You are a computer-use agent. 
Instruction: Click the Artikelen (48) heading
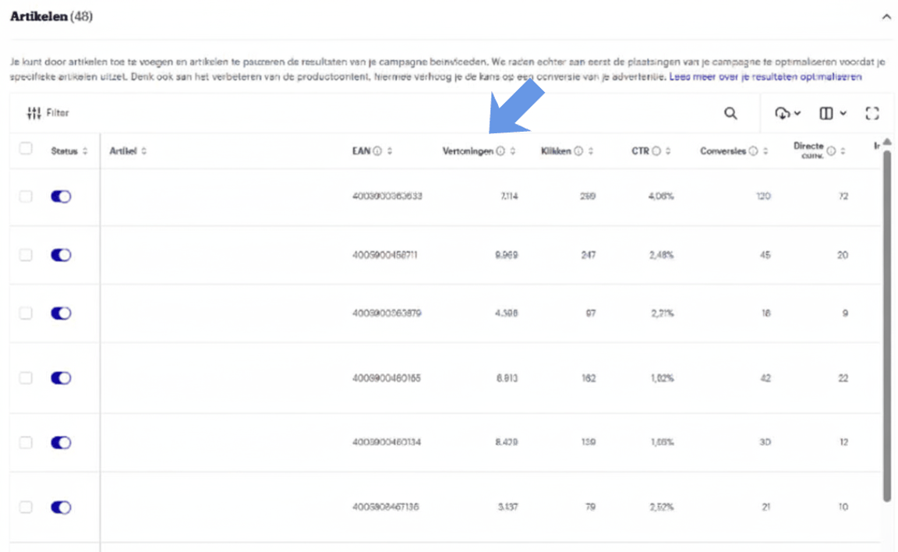point(51,16)
